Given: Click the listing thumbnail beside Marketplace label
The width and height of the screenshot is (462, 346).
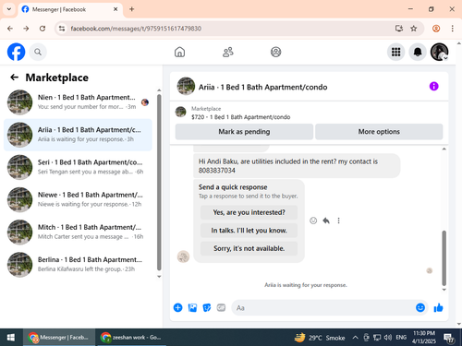Looking at the screenshot, I should coord(181,112).
